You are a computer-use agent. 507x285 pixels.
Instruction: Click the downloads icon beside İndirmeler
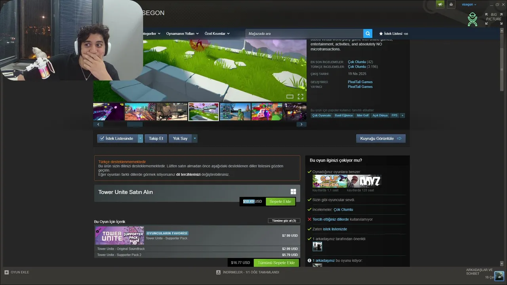point(218,272)
